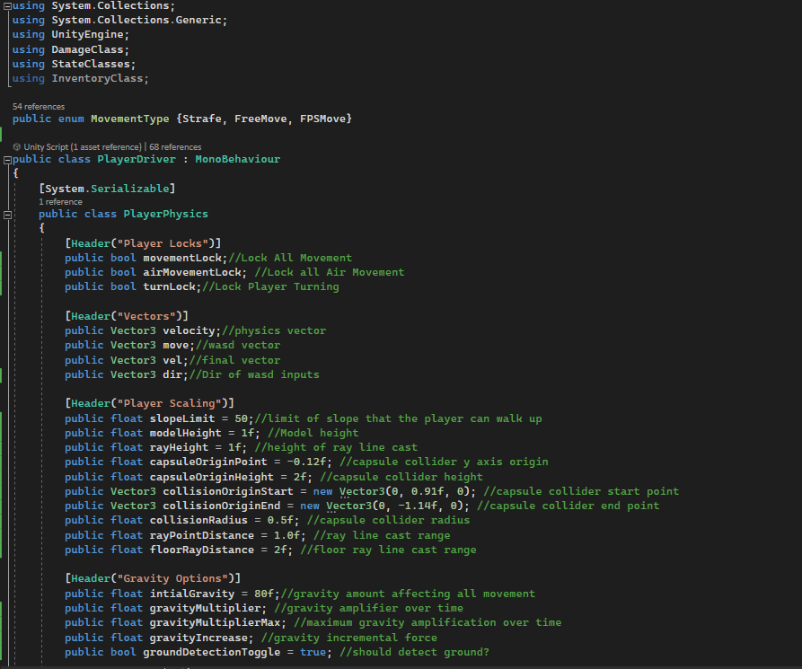Viewport: 802px width, 669px height.
Task: Click the 'PlayerPhysics' class name
Action: tap(166, 214)
